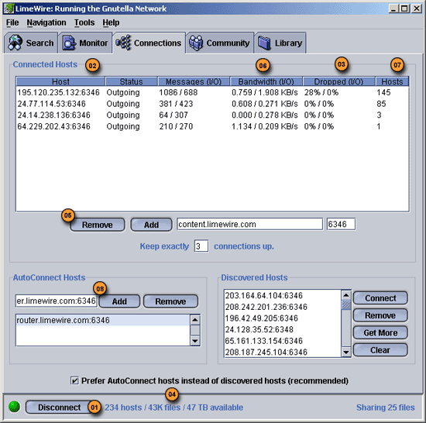Image resolution: width=426 pixels, height=423 pixels.
Task: Open the Navigation menu
Action: [x=46, y=22]
